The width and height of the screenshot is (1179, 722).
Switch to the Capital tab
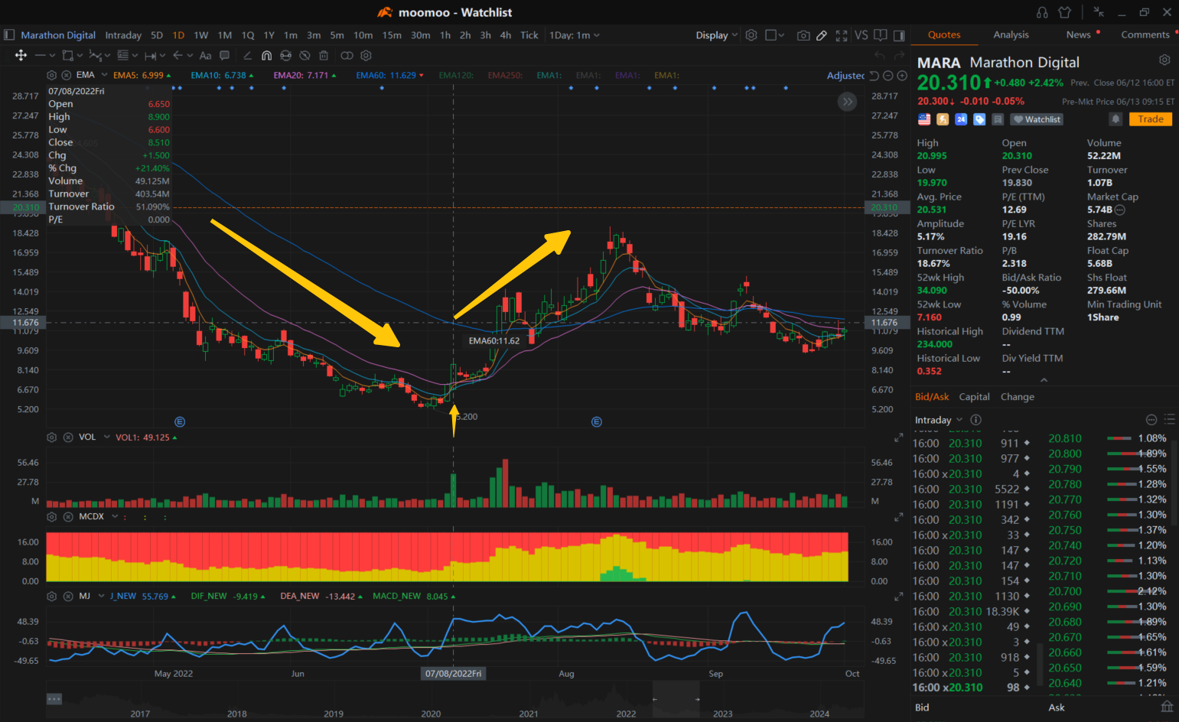[974, 397]
